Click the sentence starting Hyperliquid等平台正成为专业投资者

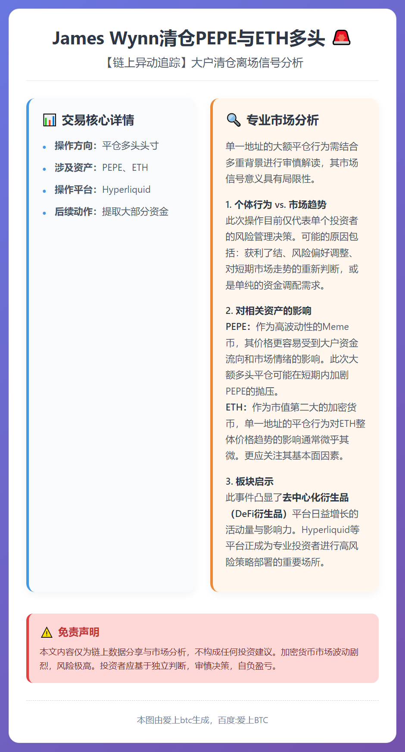click(x=292, y=546)
